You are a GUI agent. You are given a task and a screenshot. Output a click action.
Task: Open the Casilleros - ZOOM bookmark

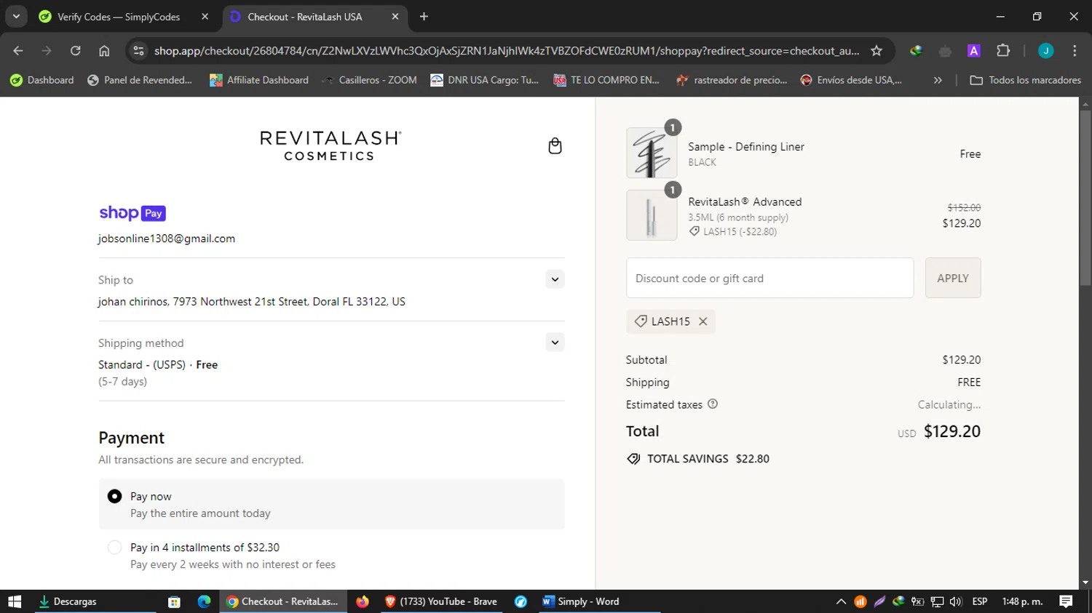pos(369,80)
